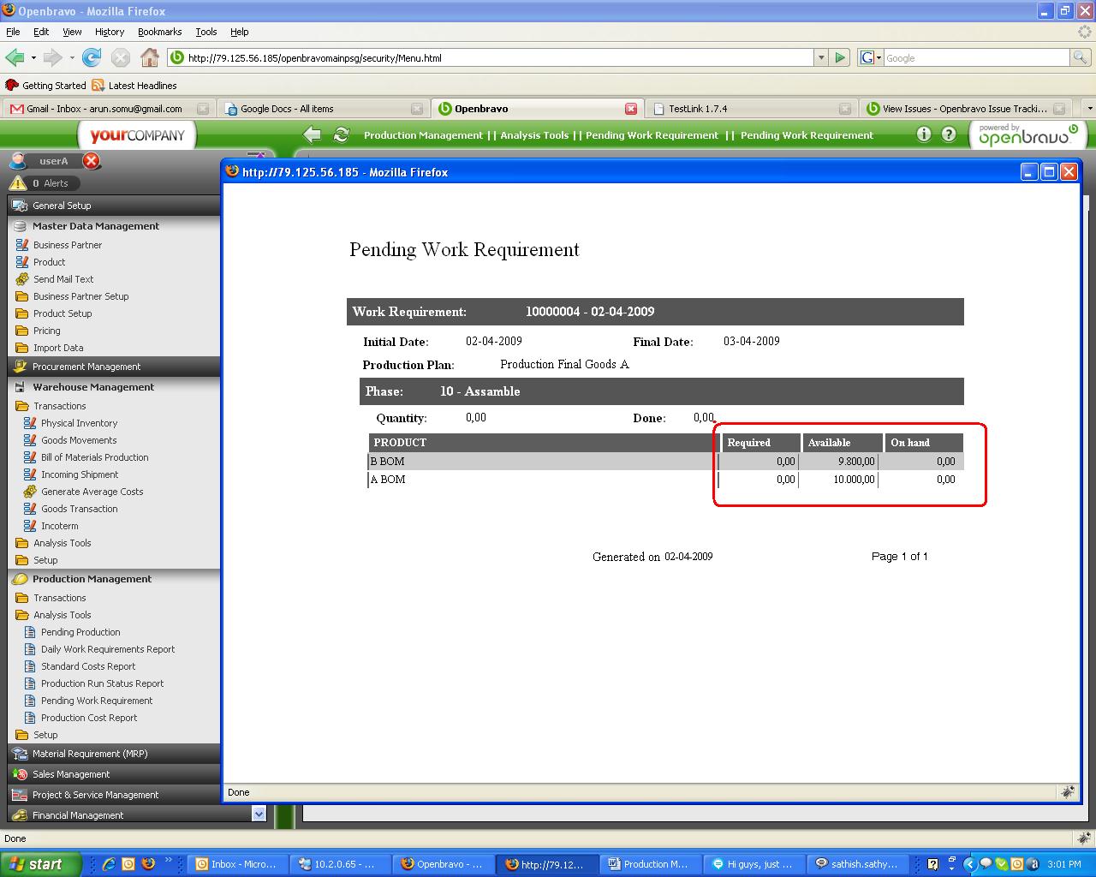Open the Bookmarks menu
The height and width of the screenshot is (877, 1096).
tap(159, 32)
